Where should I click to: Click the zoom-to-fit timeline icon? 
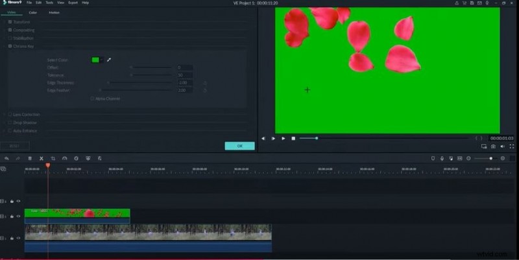coord(460,158)
